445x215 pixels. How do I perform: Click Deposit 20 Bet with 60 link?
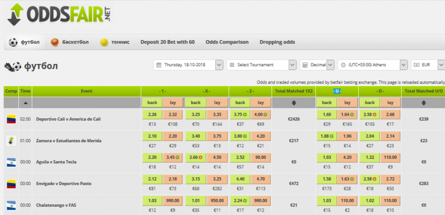(x=167, y=42)
